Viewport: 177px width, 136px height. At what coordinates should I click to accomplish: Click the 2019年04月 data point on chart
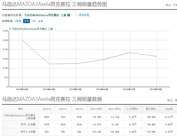[x=49, y=64]
